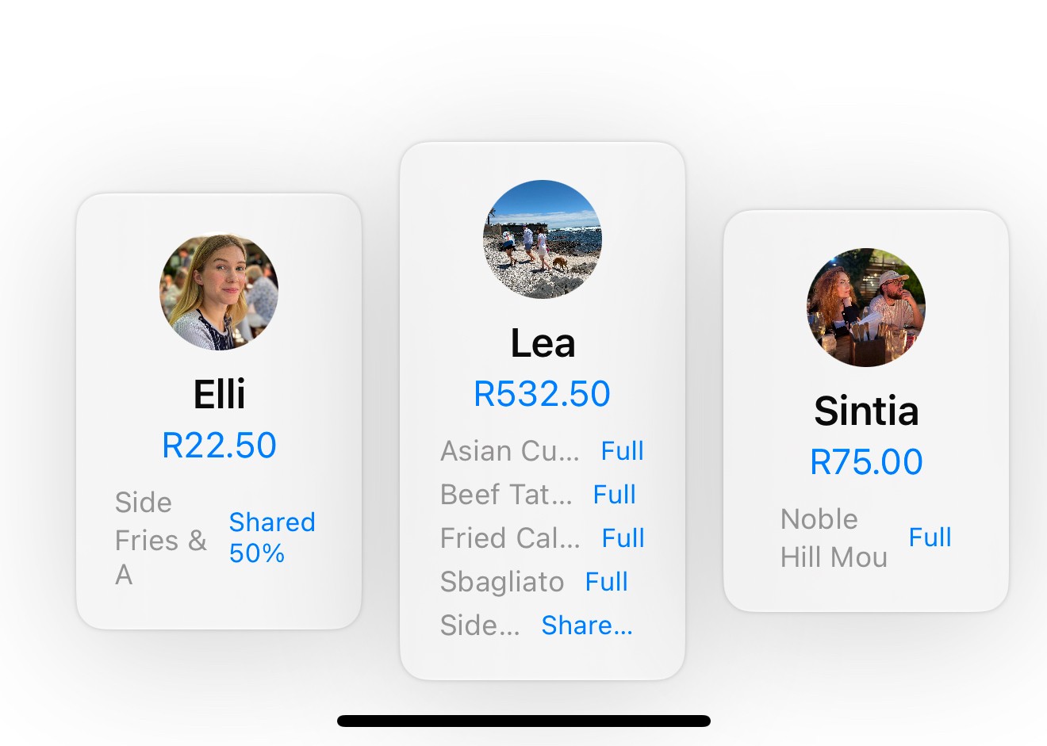Screen dimensions: 1047x746
Task: Tap Full next to Fried Cal... item
Action: pyautogui.click(x=623, y=538)
